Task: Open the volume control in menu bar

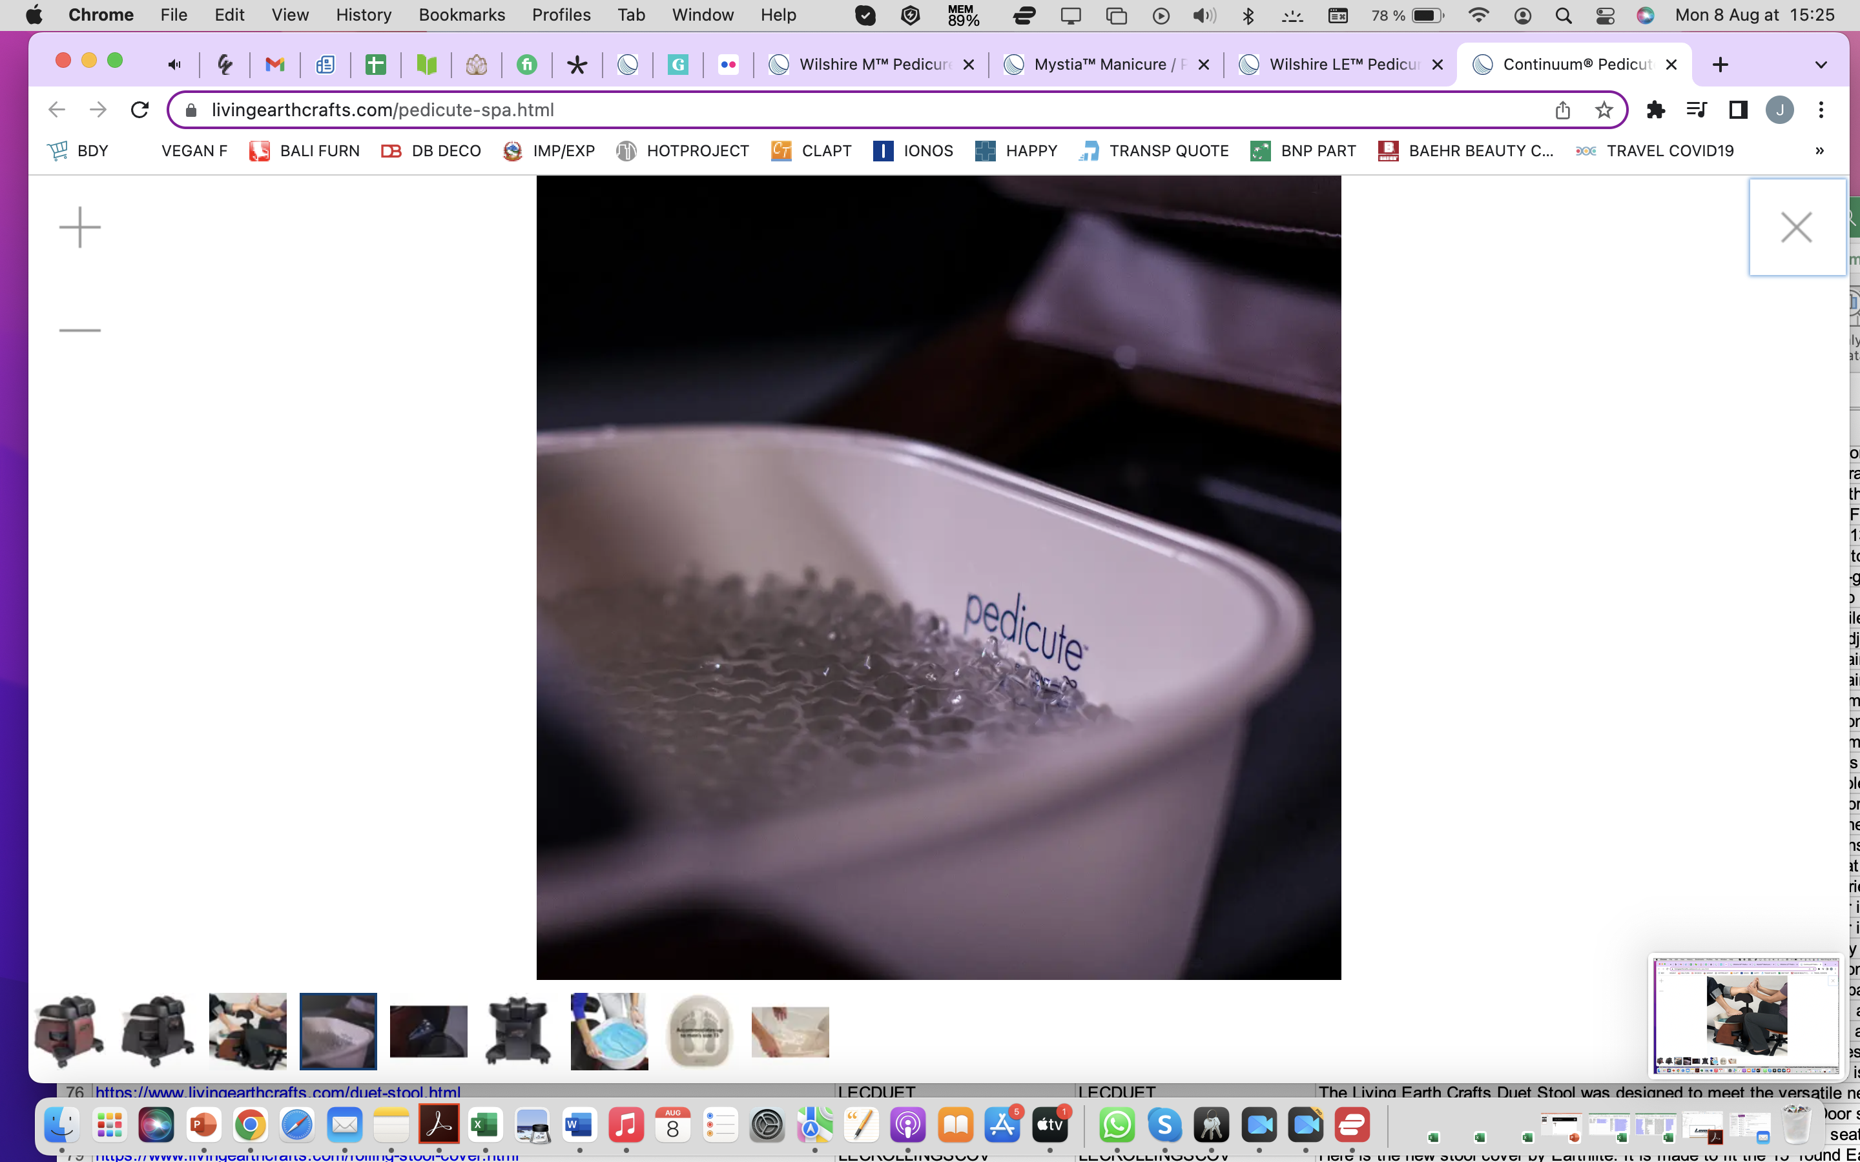Action: pyautogui.click(x=1204, y=15)
